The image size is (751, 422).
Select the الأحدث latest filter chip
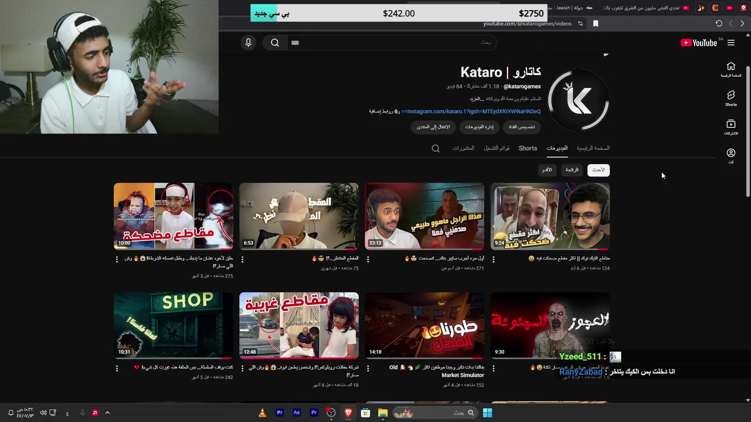[598, 170]
